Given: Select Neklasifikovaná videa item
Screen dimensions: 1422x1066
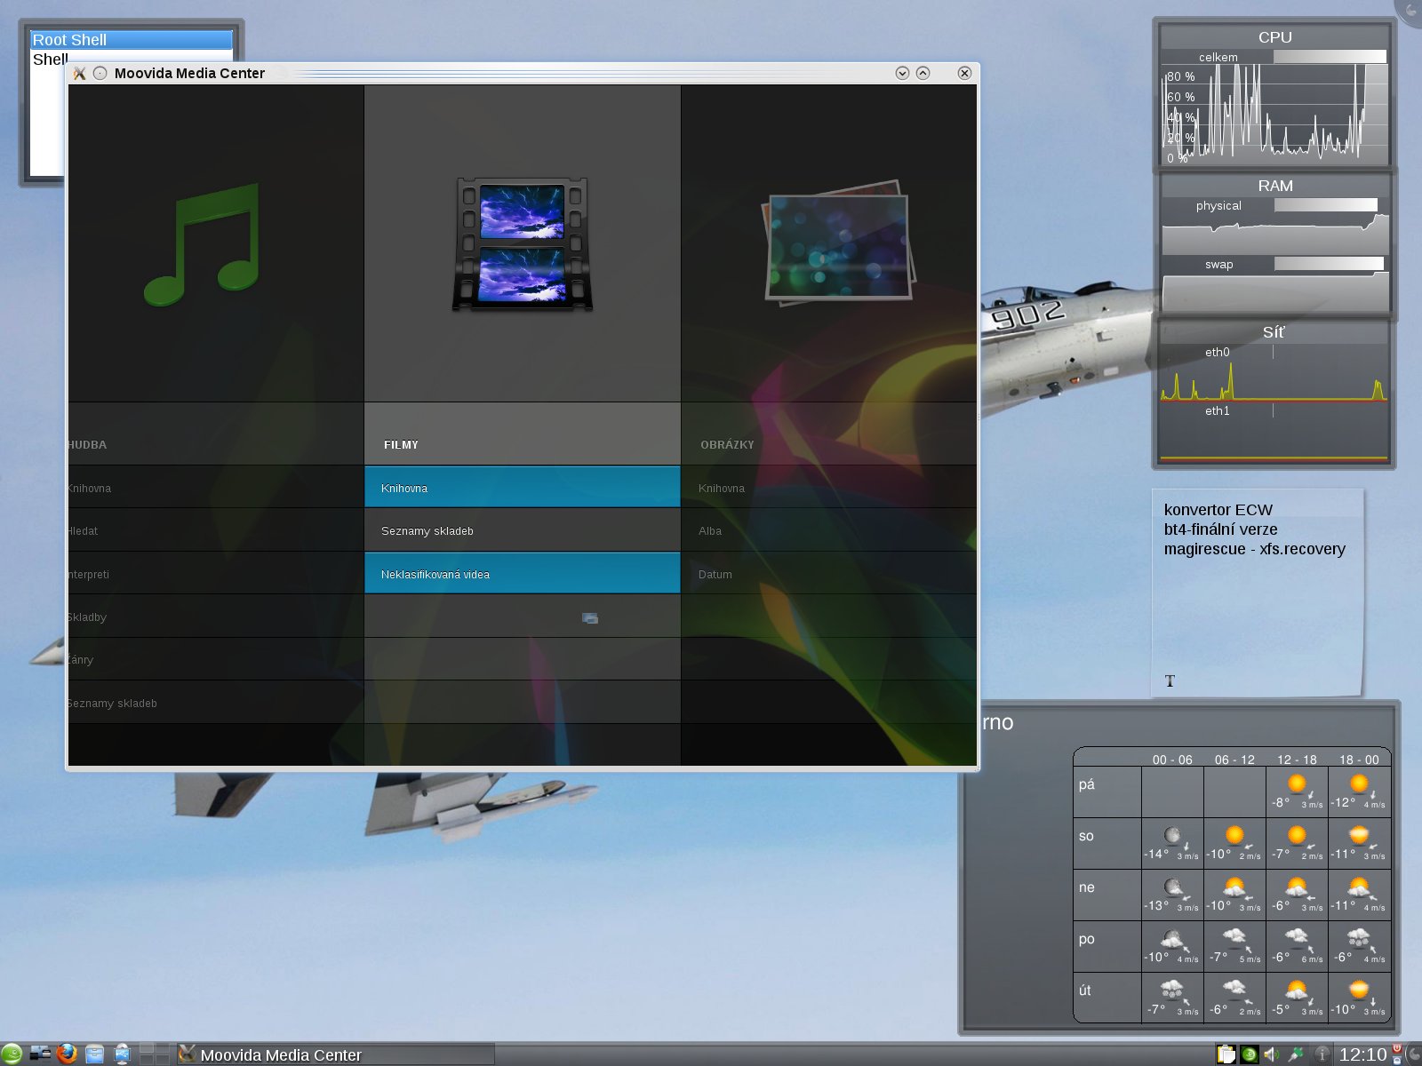Looking at the screenshot, I should (x=523, y=574).
